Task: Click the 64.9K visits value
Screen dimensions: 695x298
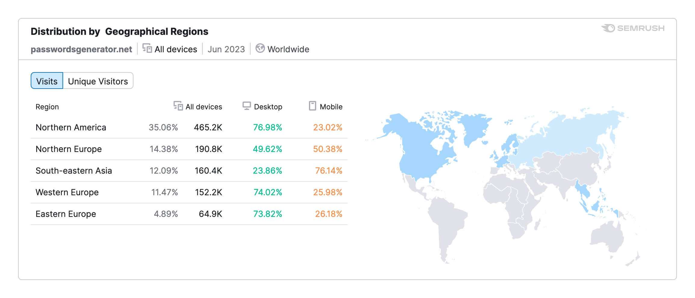Action: click(210, 214)
